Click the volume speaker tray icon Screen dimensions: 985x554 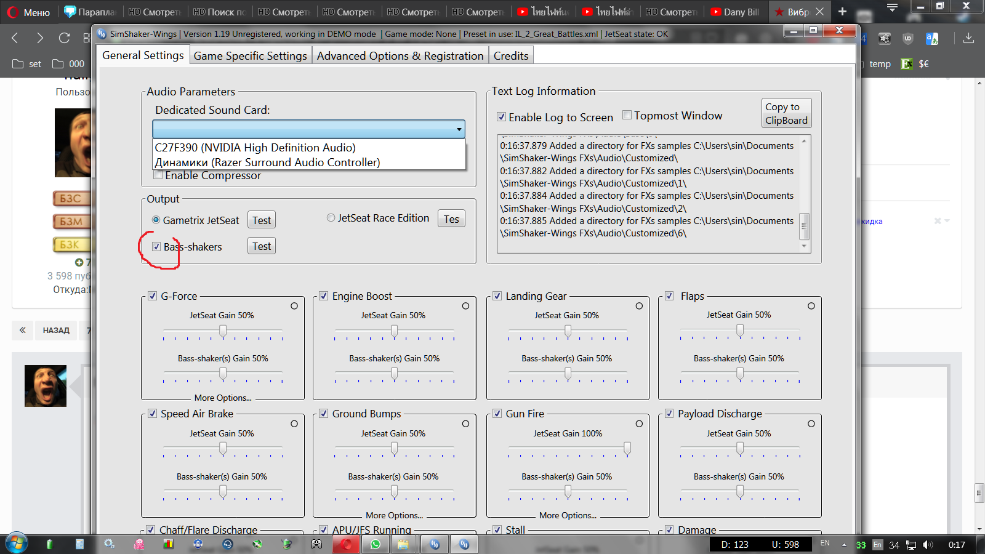point(928,545)
